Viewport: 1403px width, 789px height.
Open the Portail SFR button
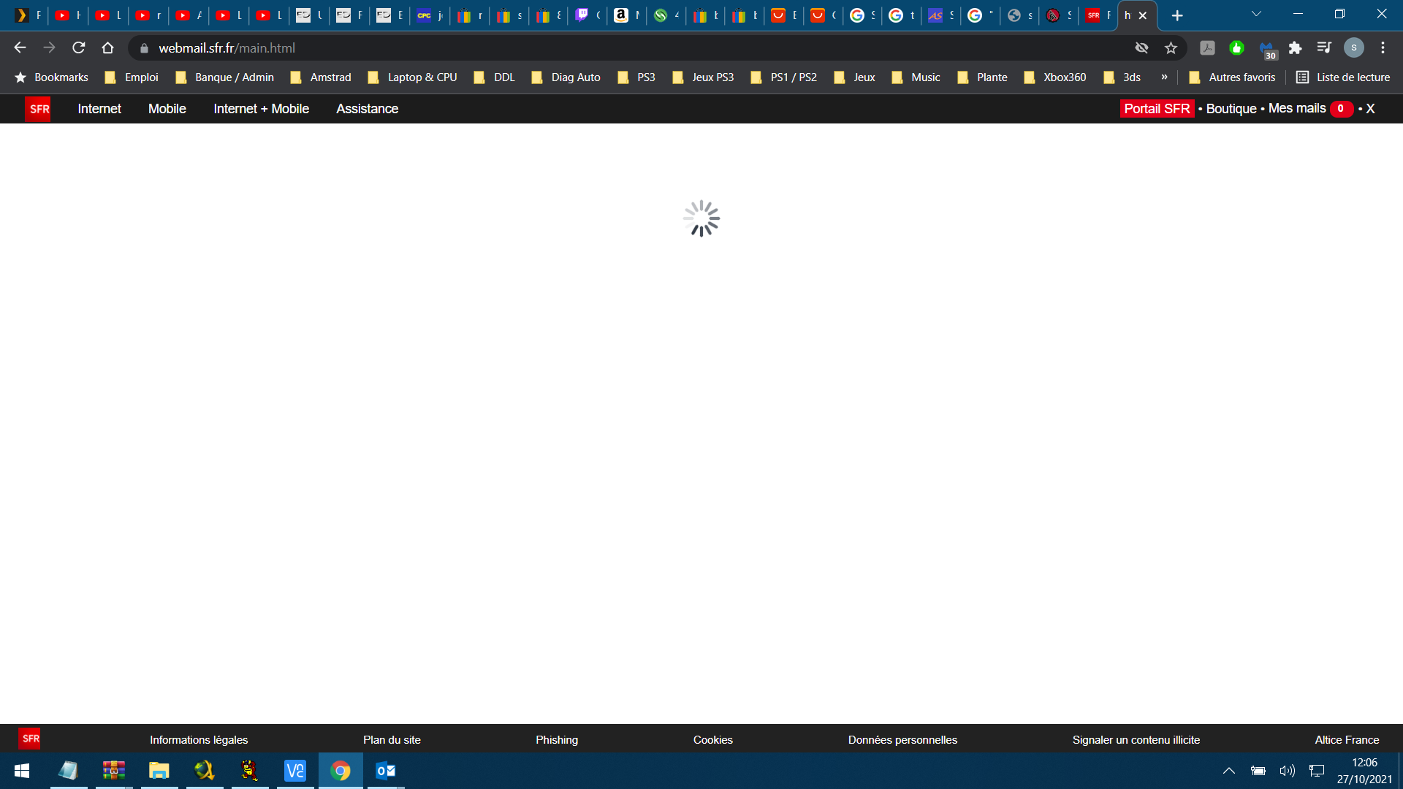(1157, 109)
